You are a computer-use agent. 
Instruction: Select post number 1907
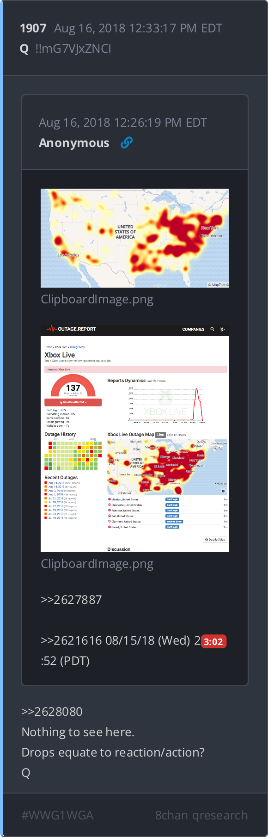(x=33, y=28)
